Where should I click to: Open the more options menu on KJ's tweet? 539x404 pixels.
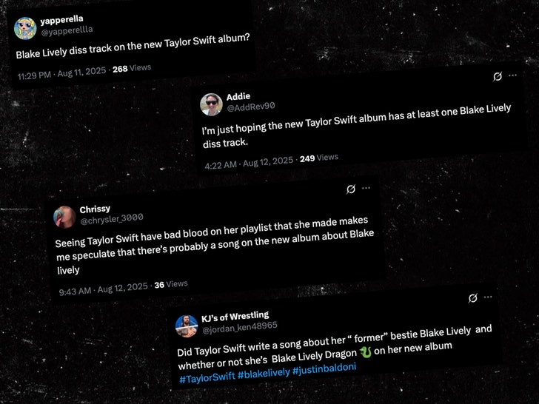(488, 297)
